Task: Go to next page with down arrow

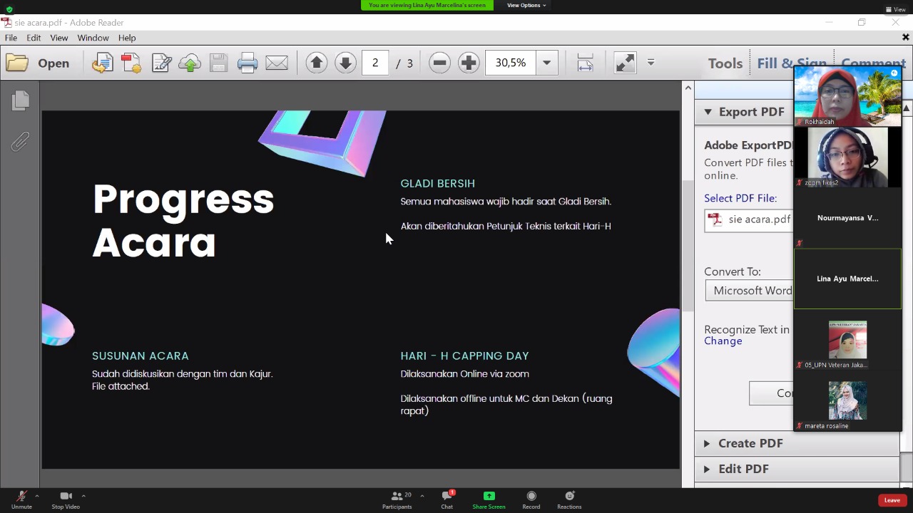Action: 345,63
